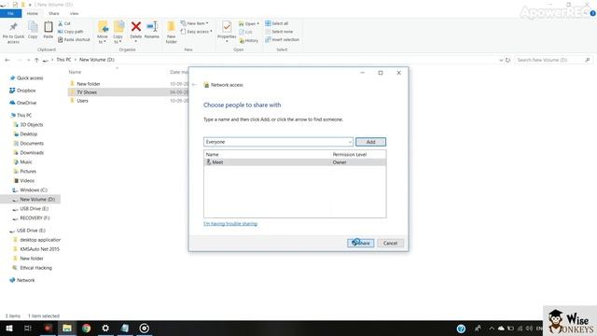Screen dimensions: 597x336
Task: Create a New folder from ribbon
Action: tap(172, 33)
